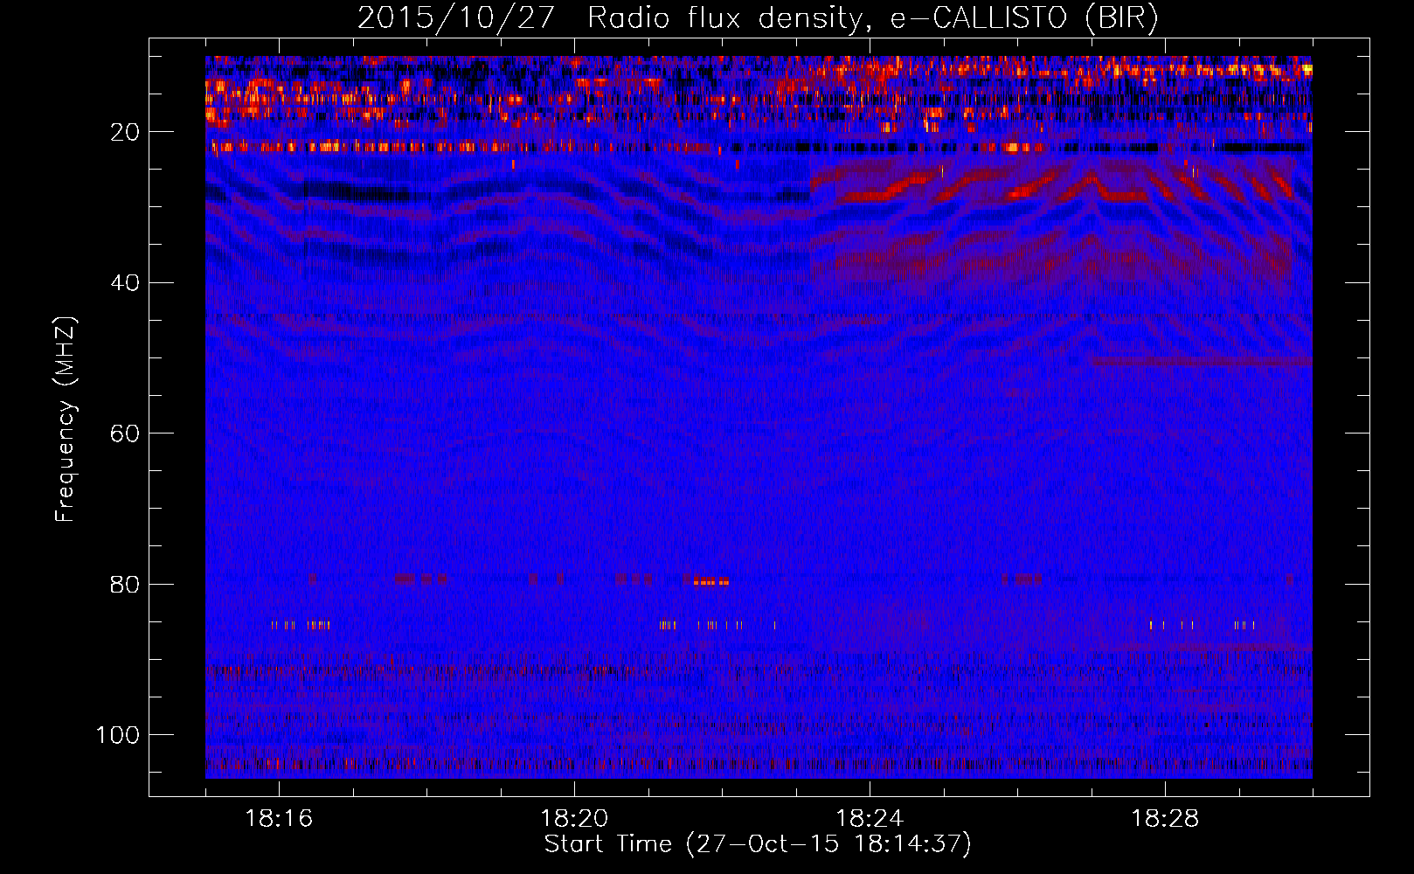Click the 'Frequency (MHZ)' y-axis label
This screenshot has width=1414, height=874.
[x=66, y=420]
